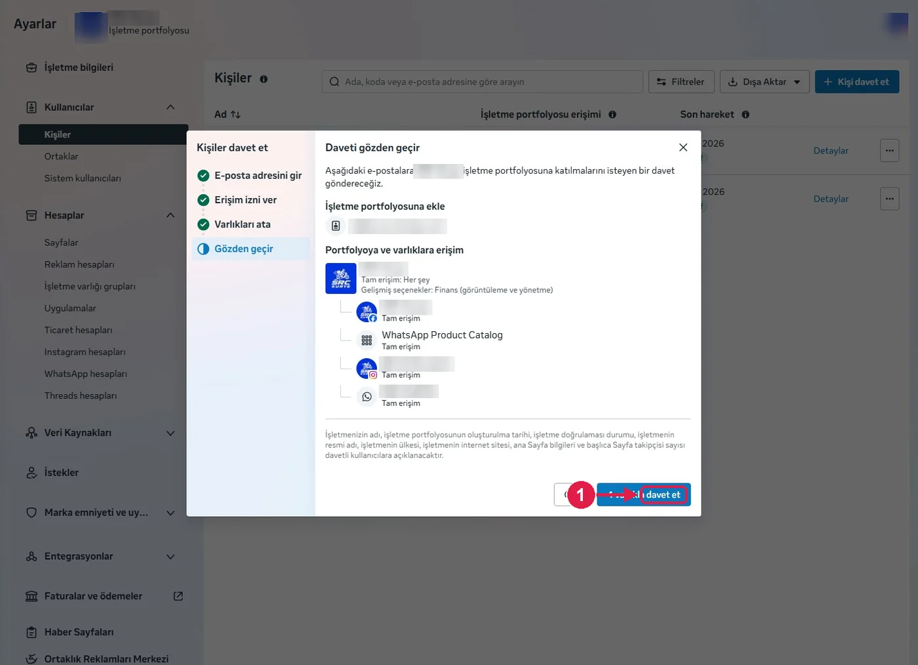Select Kişiler in the sidebar
The height and width of the screenshot is (665, 918).
(103, 134)
